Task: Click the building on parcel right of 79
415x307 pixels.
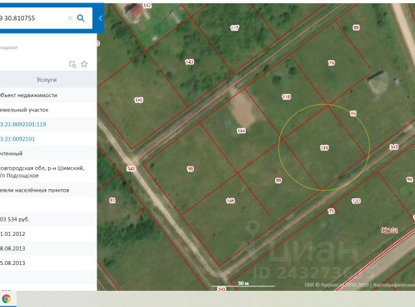Action: tap(378, 82)
